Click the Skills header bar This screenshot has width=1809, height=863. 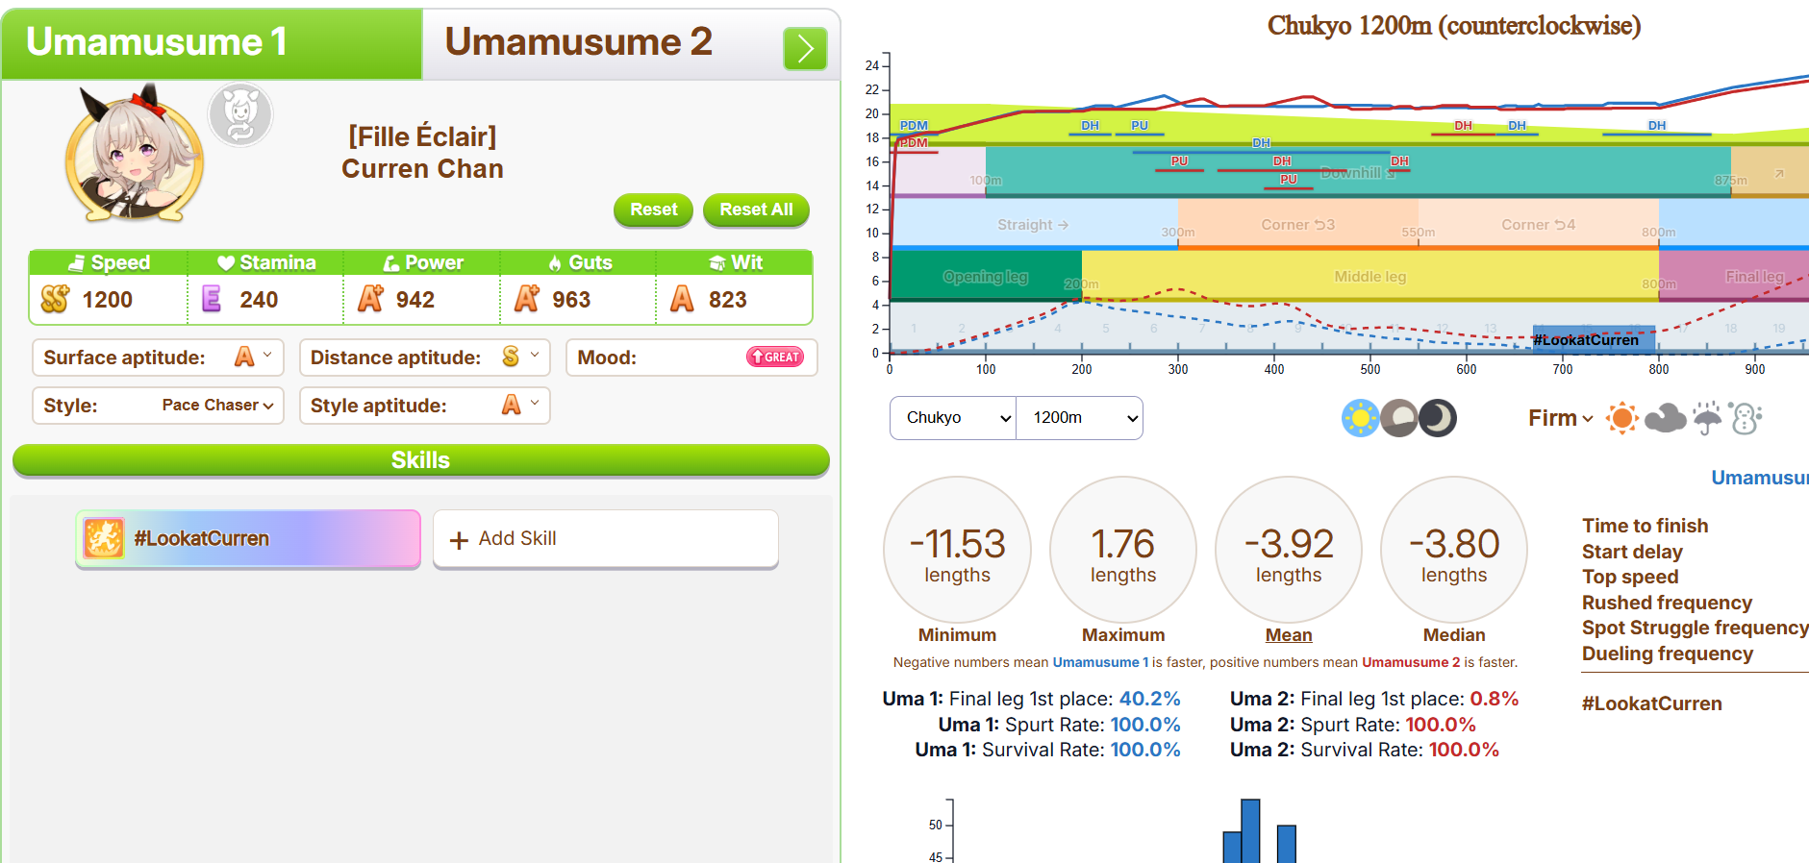pos(420,460)
